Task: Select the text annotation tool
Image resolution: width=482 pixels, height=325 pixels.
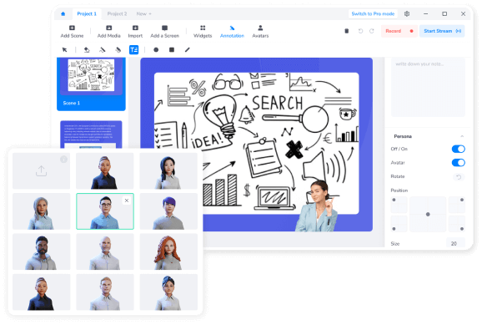Action: (x=133, y=49)
